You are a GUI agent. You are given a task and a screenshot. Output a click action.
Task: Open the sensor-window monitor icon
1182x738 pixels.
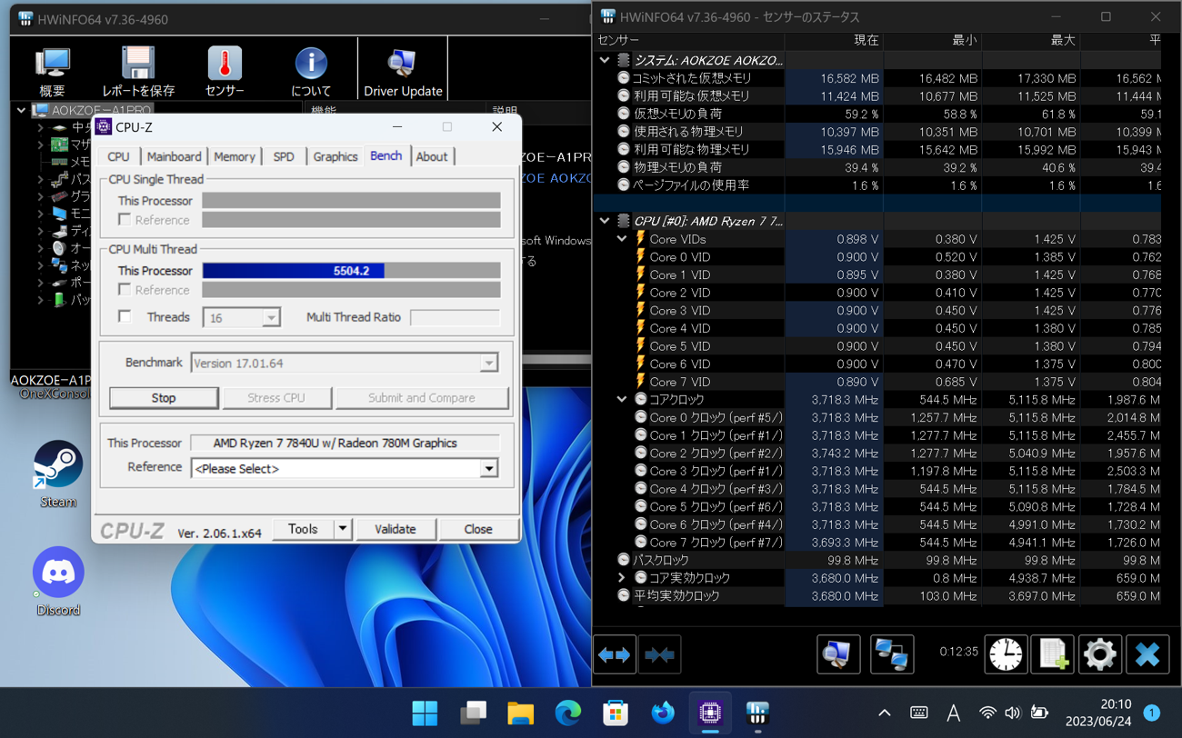[x=838, y=654]
